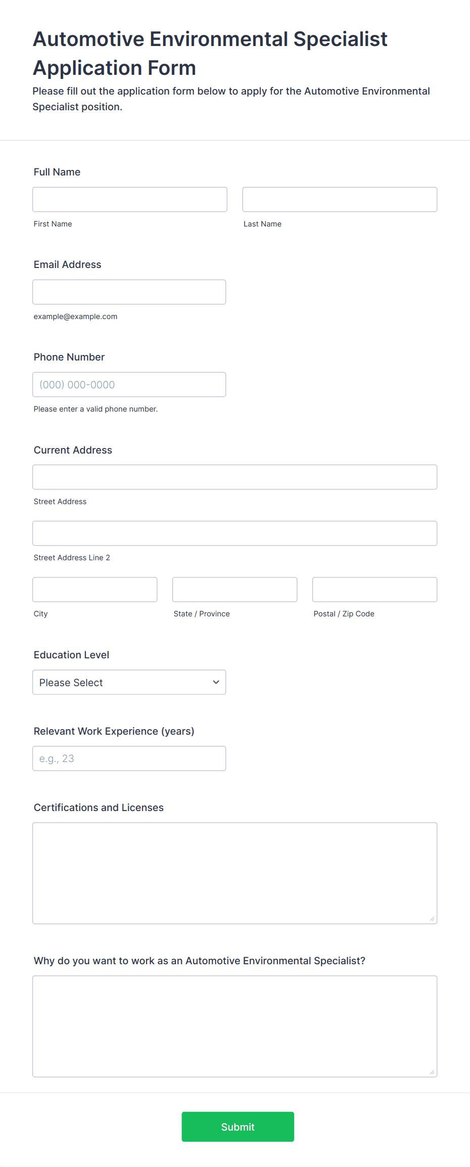Click the Full Name label
This screenshot has height=1167, width=470.
(57, 172)
